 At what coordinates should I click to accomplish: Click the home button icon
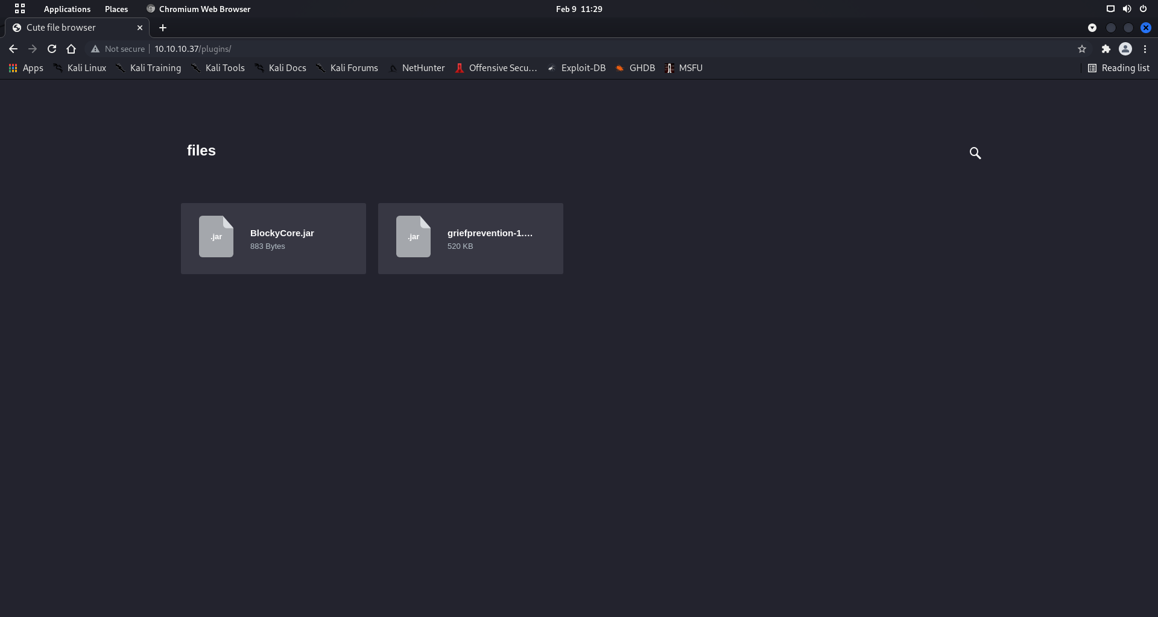tap(71, 49)
